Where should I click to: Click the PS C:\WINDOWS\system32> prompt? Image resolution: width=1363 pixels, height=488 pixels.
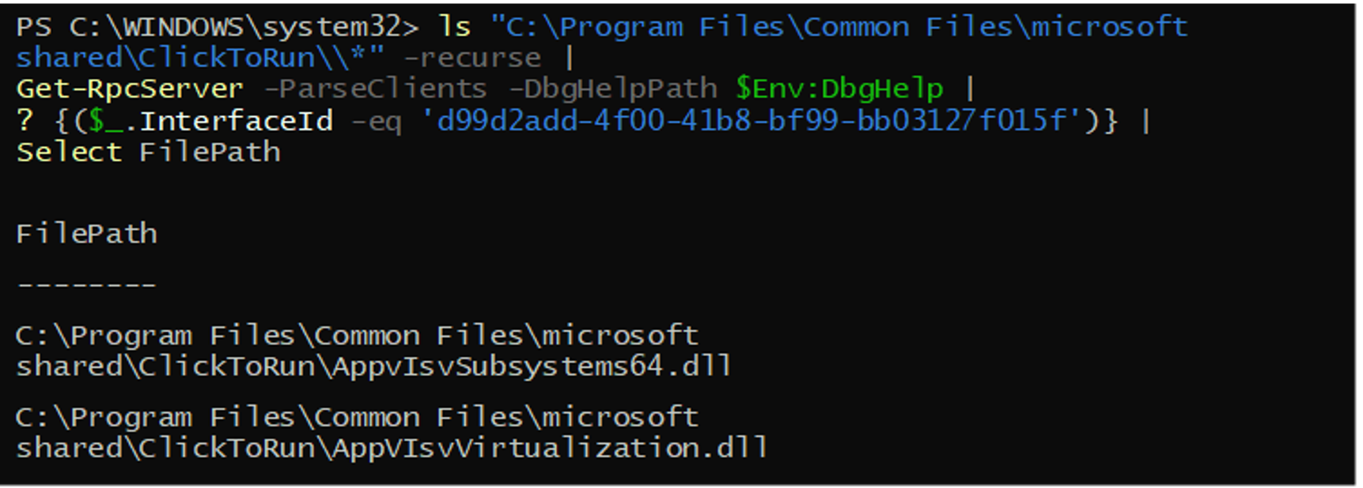(x=218, y=28)
